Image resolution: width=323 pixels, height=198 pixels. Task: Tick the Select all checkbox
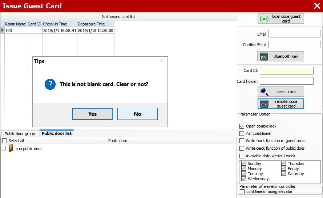pos(4,141)
